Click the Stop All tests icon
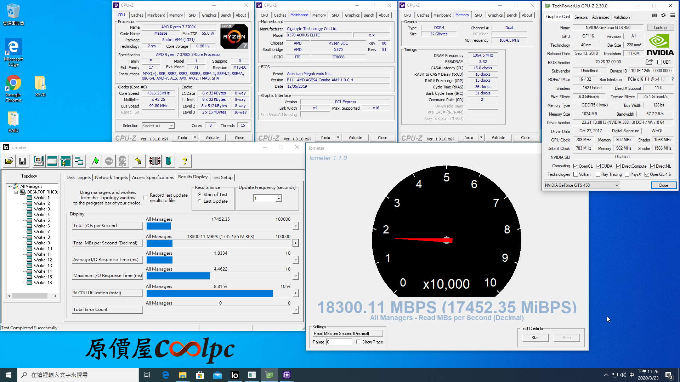The image size is (680, 382). (122, 161)
